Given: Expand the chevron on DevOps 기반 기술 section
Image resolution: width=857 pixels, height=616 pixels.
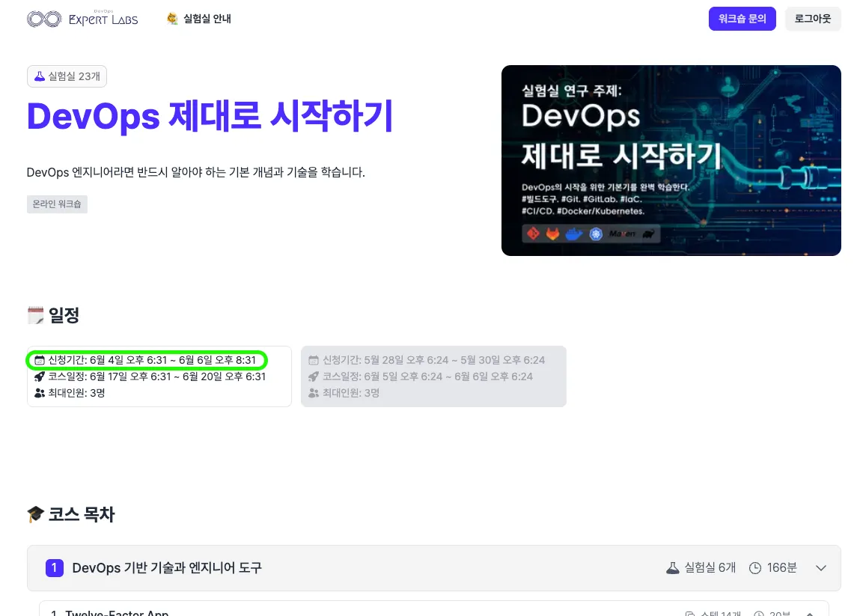Looking at the screenshot, I should 821,568.
